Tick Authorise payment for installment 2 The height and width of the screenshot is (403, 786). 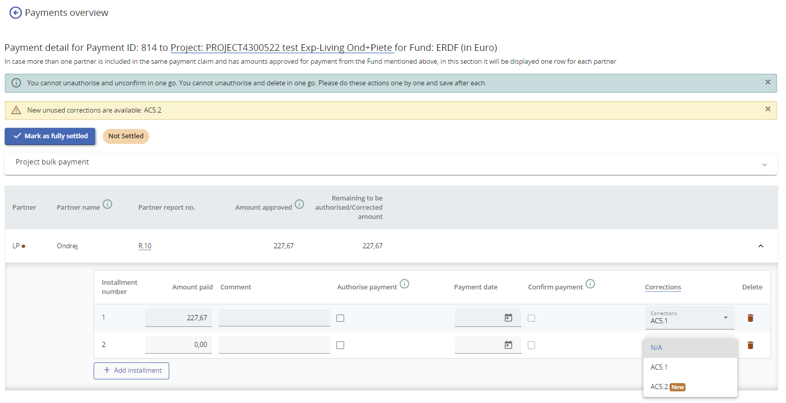pos(340,345)
